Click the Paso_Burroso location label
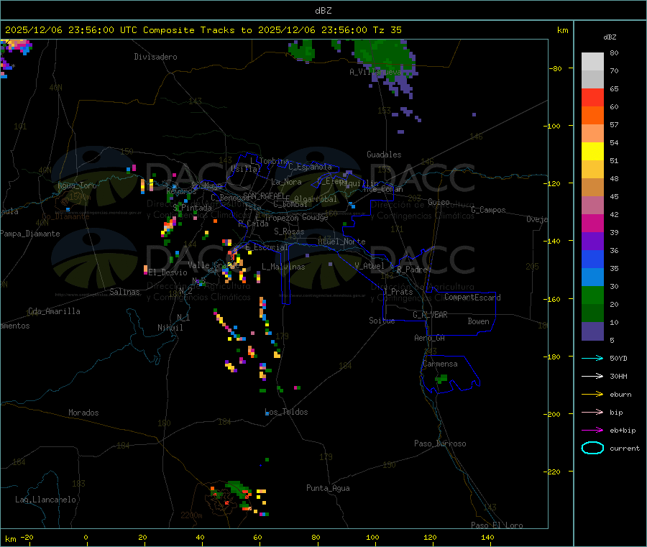The height and width of the screenshot is (547, 647). click(440, 443)
